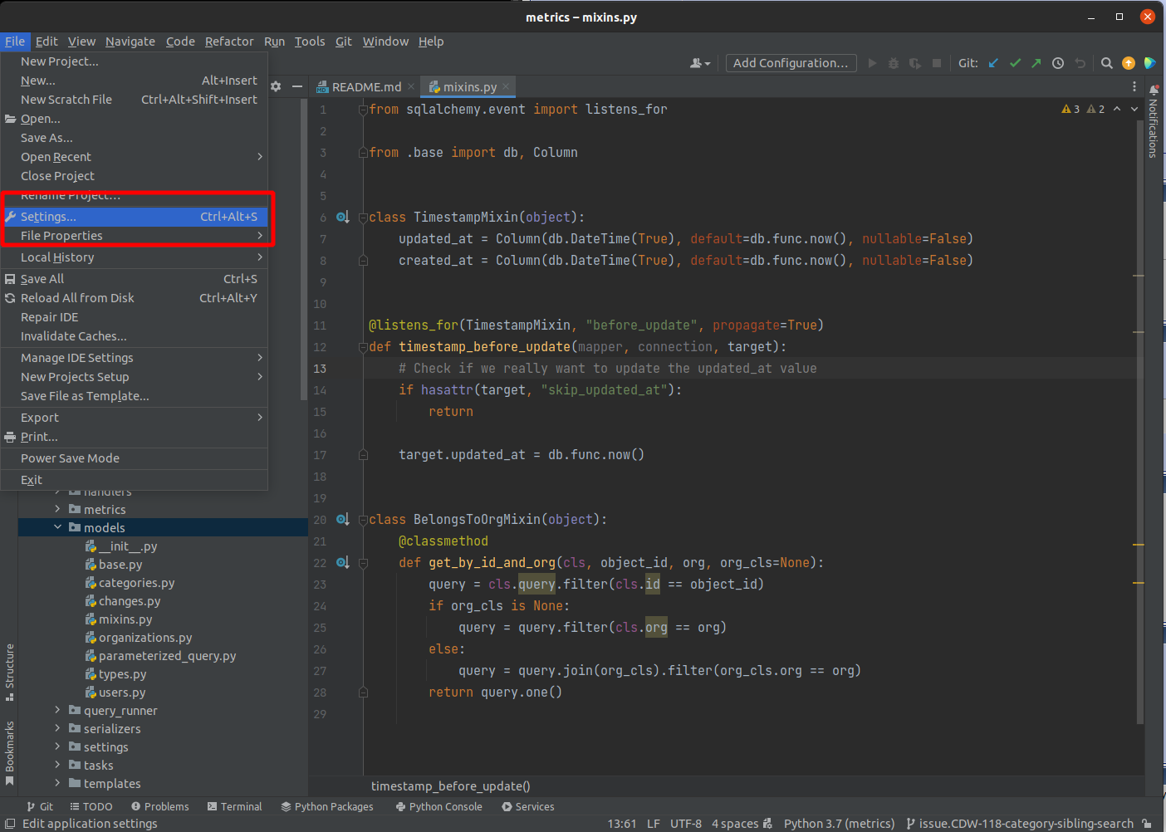Click timestamp_before_update() breadcrumb
The width and height of the screenshot is (1166, 832).
pyautogui.click(x=450, y=786)
